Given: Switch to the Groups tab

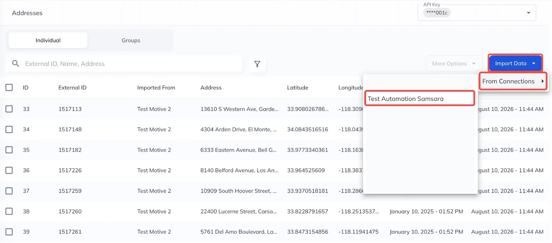Looking at the screenshot, I should 131,40.
